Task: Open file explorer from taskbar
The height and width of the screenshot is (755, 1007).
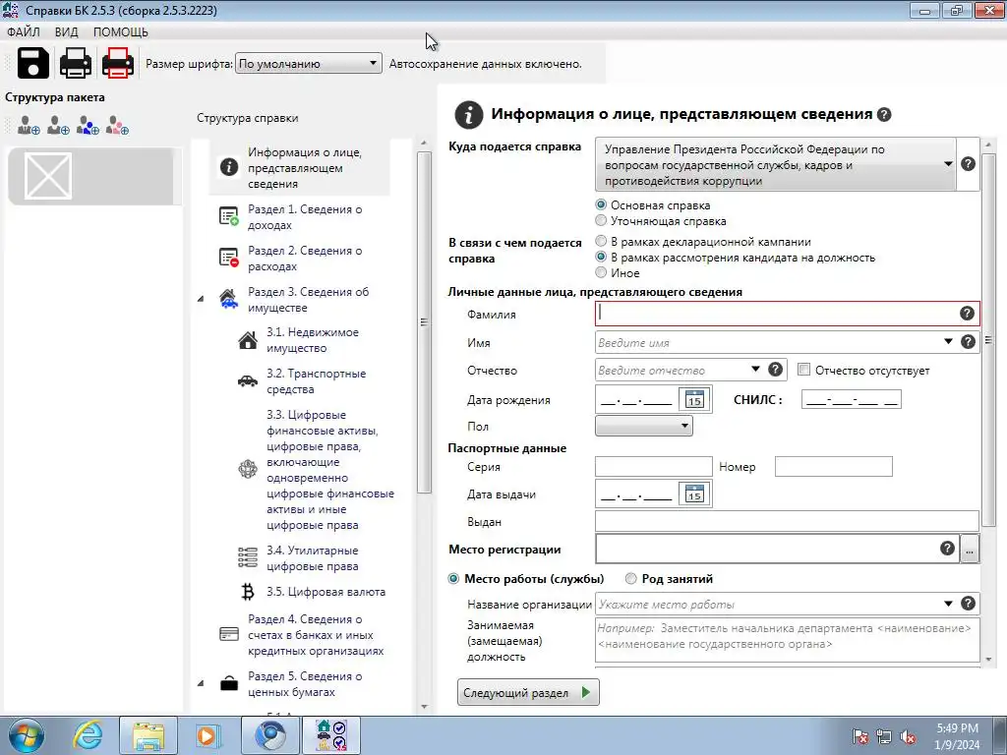Action: (x=148, y=735)
